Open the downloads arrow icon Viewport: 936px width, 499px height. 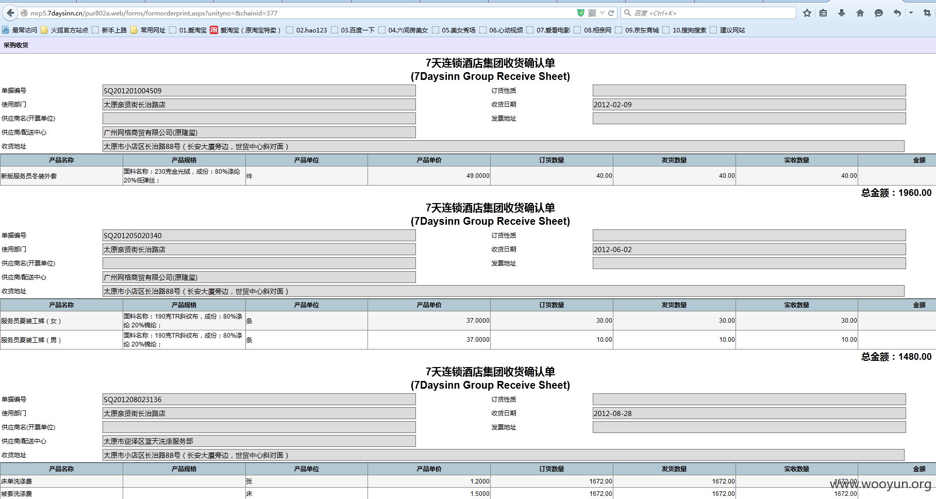click(x=842, y=13)
